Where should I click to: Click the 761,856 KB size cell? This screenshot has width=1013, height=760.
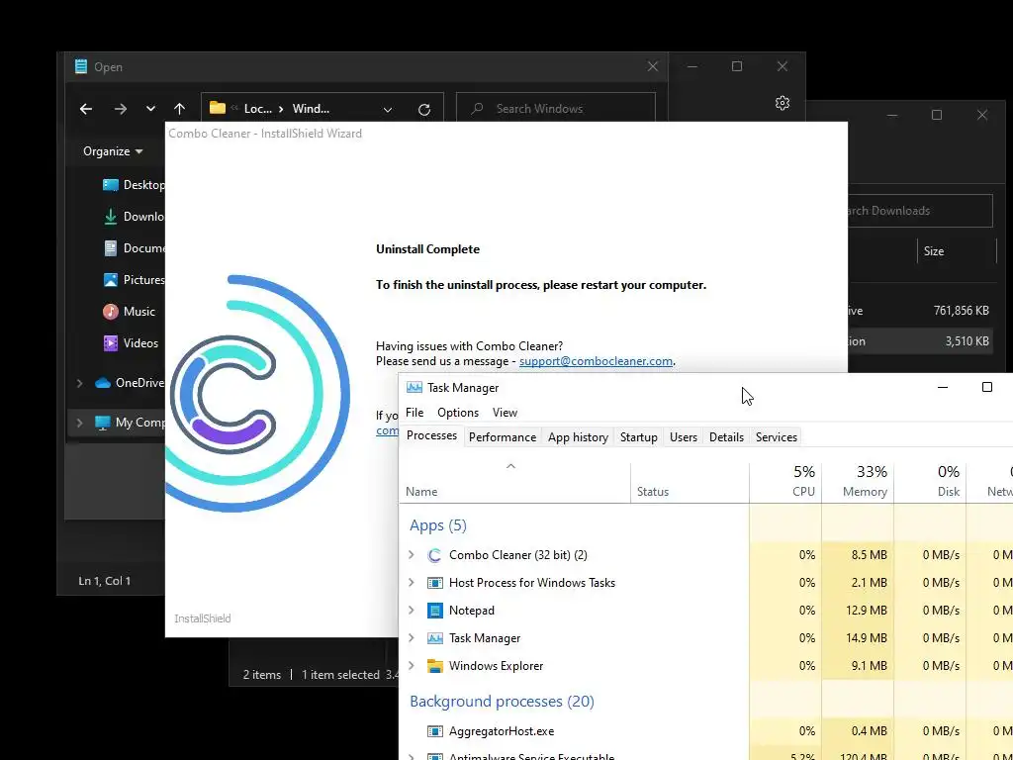click(961, 310)
